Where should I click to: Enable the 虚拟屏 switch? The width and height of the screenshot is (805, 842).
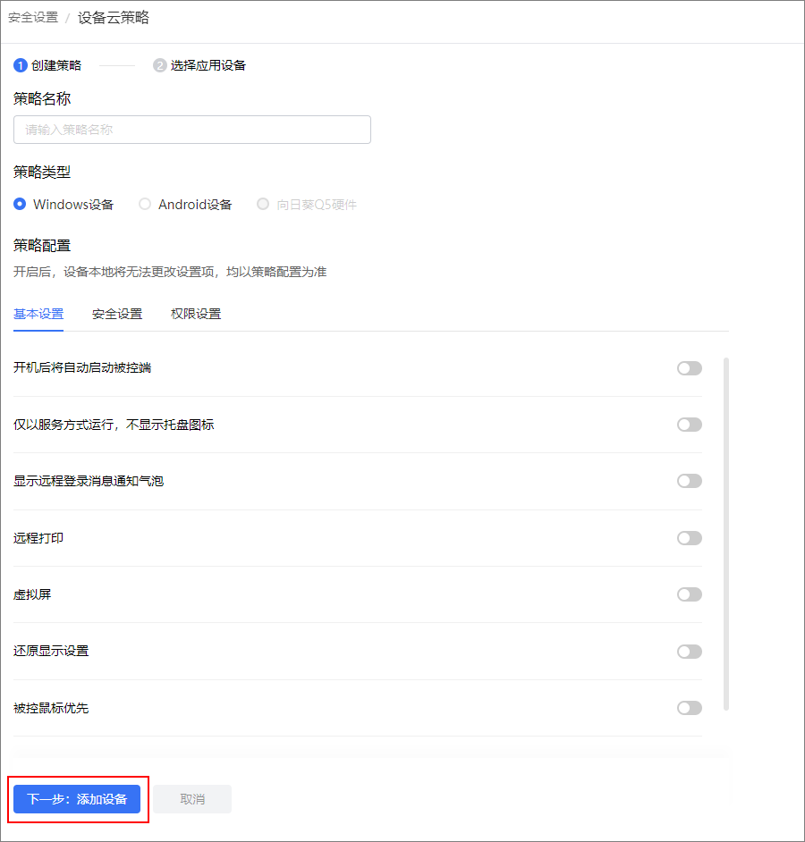690,594
